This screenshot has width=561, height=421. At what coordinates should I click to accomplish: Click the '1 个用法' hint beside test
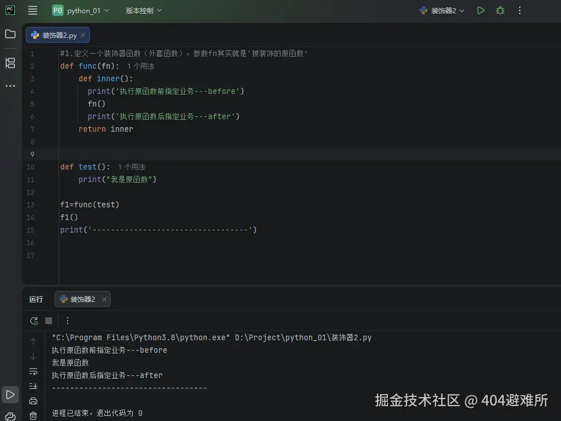pyautogui.click(x=131, y=167)
